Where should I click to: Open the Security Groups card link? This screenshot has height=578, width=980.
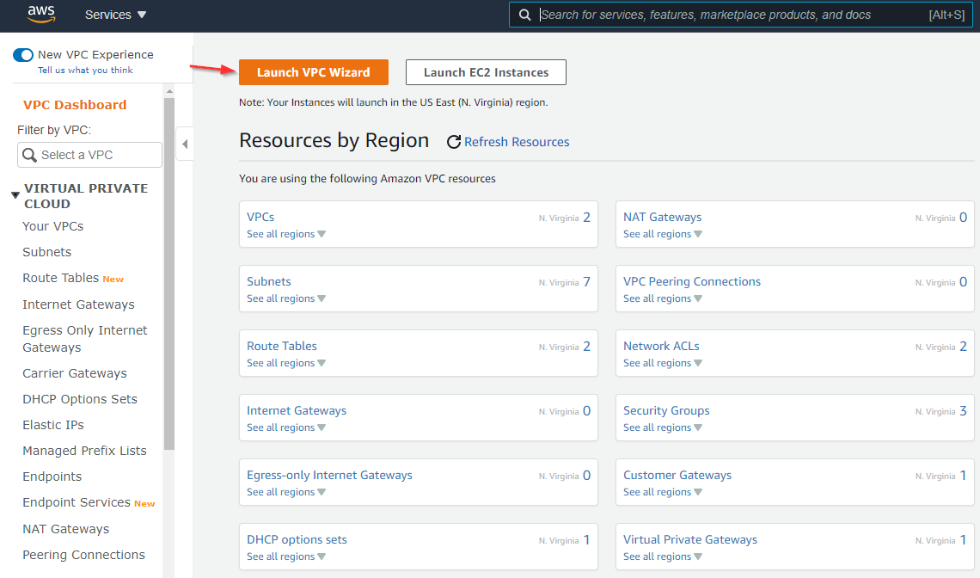point(666,410)
